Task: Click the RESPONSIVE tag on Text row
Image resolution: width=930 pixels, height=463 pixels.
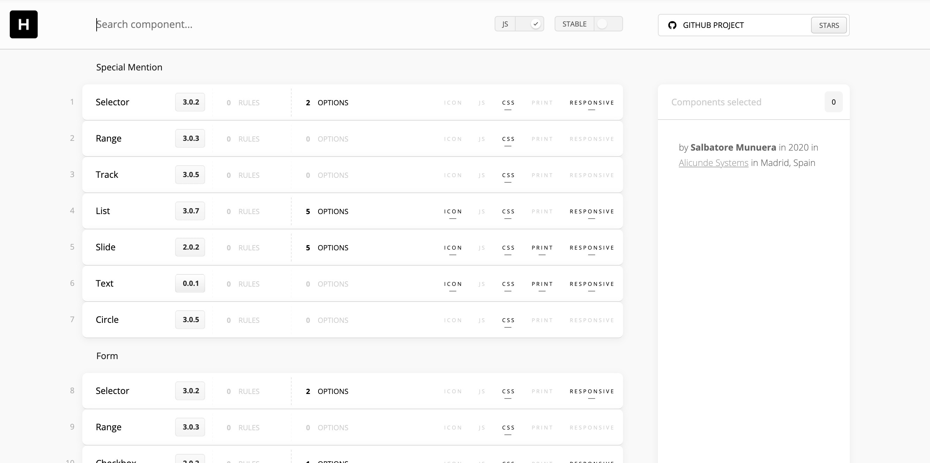Action: click(592, 284)
